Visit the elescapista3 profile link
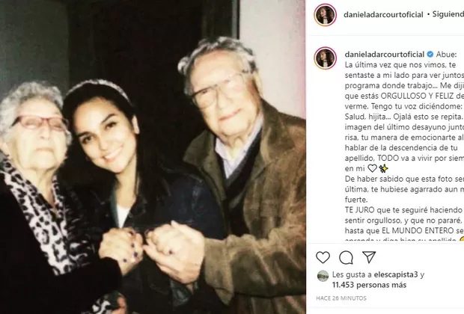The image size is (464, 314). point(396,274)
